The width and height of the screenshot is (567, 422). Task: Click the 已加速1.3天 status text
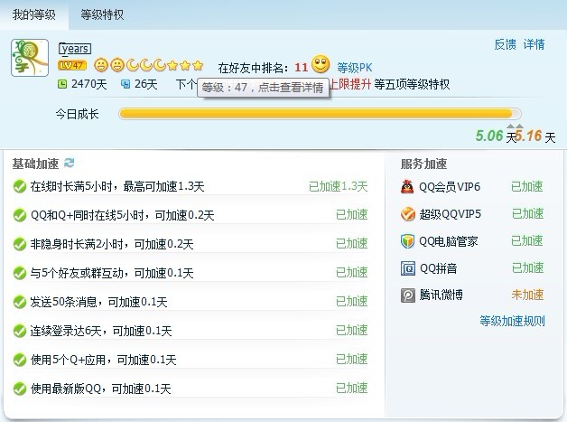point(338,186)
